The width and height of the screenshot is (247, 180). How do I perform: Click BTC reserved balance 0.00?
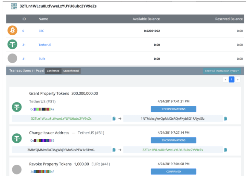[x=240, y=31]
